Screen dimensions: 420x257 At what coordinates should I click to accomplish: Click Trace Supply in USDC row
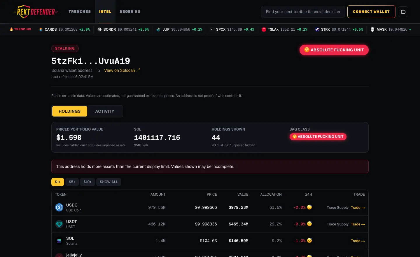[x=338, y=208]
